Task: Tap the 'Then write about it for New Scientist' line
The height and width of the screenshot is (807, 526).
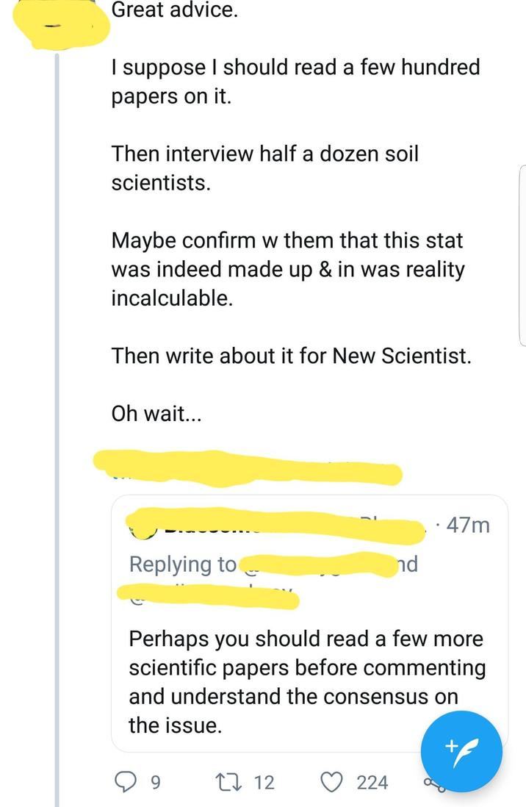Action: 290,356
